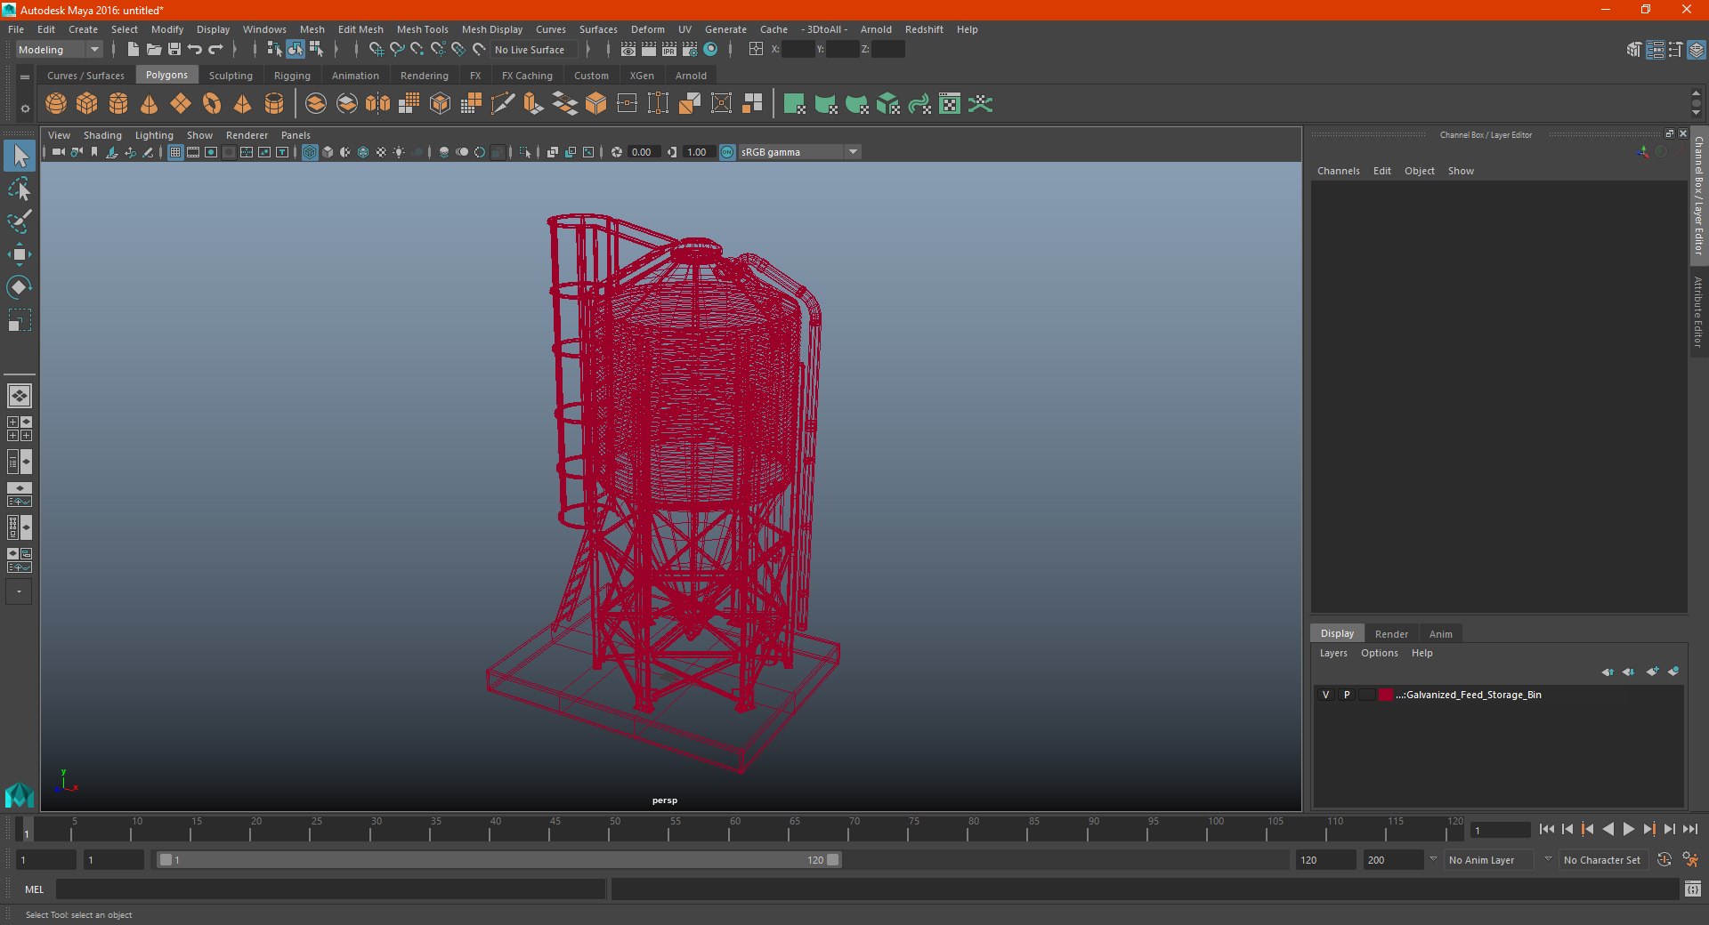Open the Mesh Tools menu

tap(422, 29)
